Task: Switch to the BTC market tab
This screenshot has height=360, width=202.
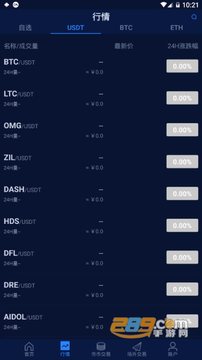Action: [x=126, y=28]
